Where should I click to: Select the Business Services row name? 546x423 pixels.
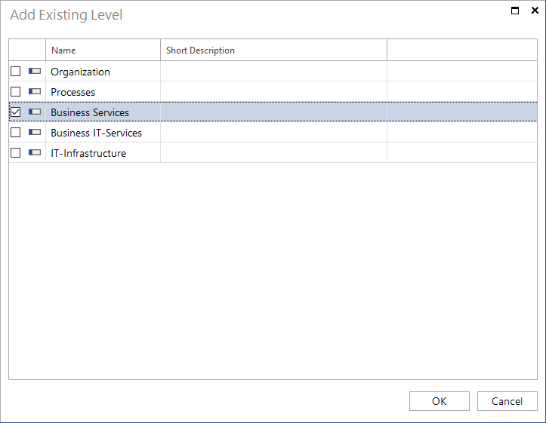tap(90, 112)
